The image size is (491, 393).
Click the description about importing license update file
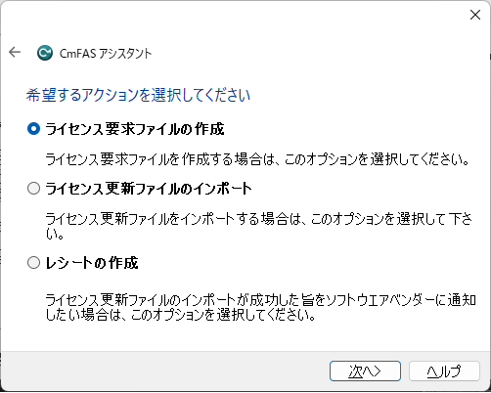[259, 226]
